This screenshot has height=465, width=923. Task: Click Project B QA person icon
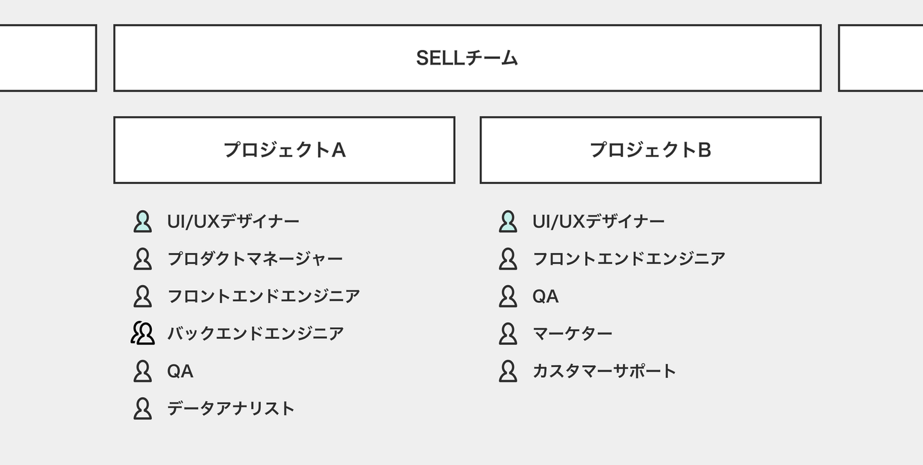tap(508, 296)
